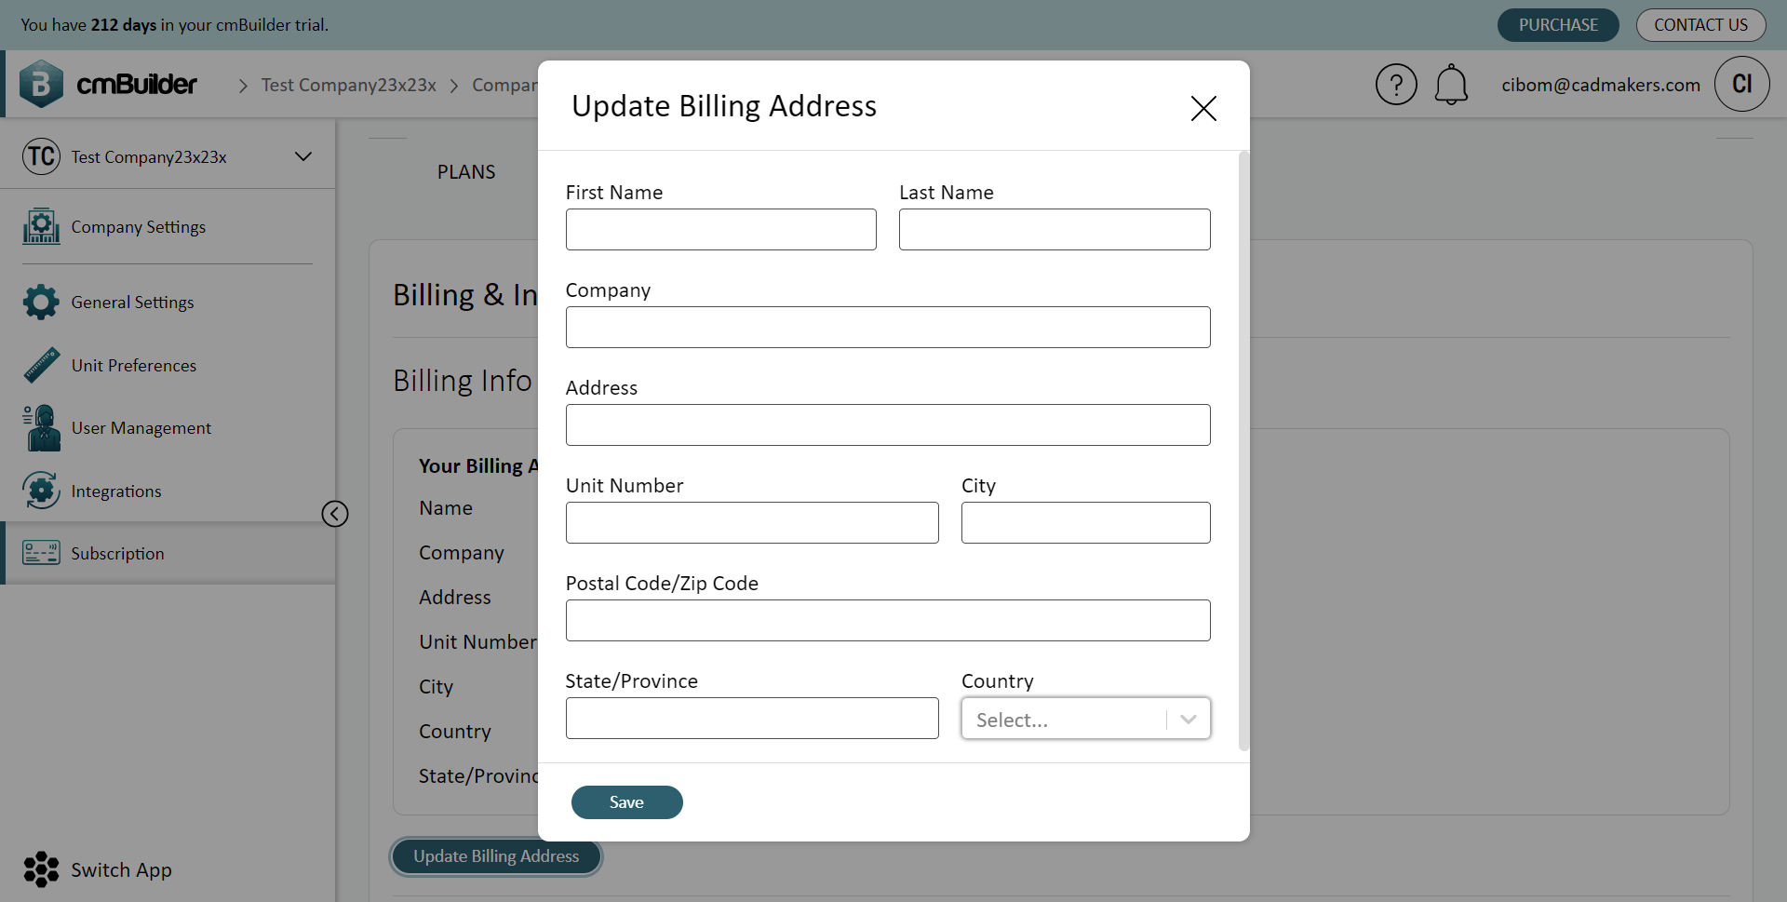Open User Management person icon
This screenshot has width=1787, height=902.
(41, 427)
